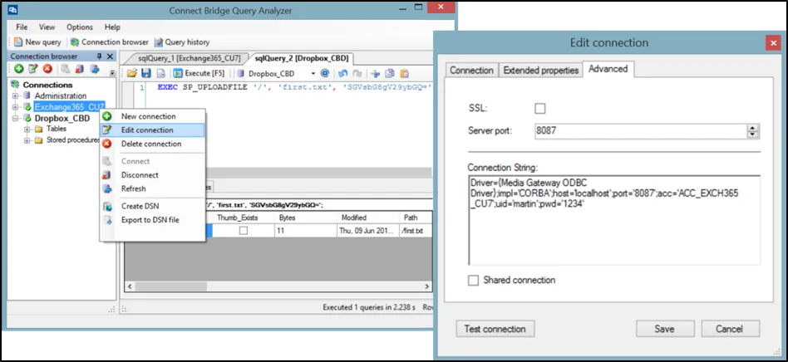Click the Modified column header
This screenshot has width=788, height=362.
(x=367, y=218)
